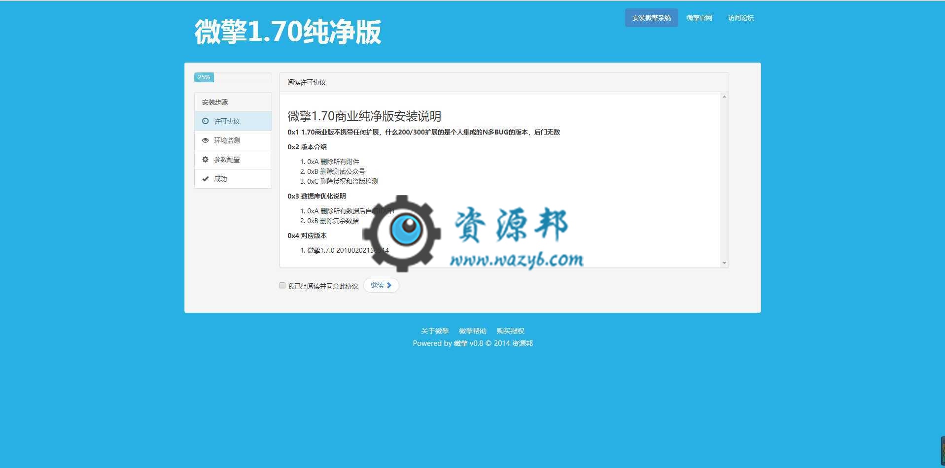The width and height of the screenshot is (945, 468).
Task: Click the 安装步骤 sidebar heading
Action: (x=215, y=102)
